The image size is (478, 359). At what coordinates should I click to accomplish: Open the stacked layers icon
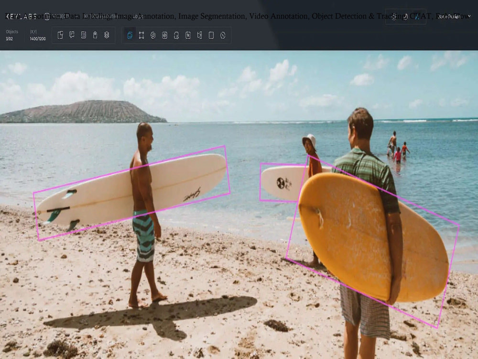[x=107, y=35]
